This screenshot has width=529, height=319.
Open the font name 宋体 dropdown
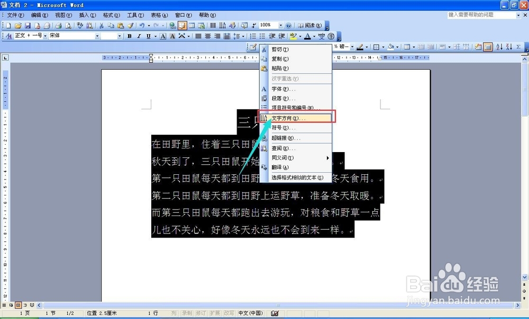(97, 36)
